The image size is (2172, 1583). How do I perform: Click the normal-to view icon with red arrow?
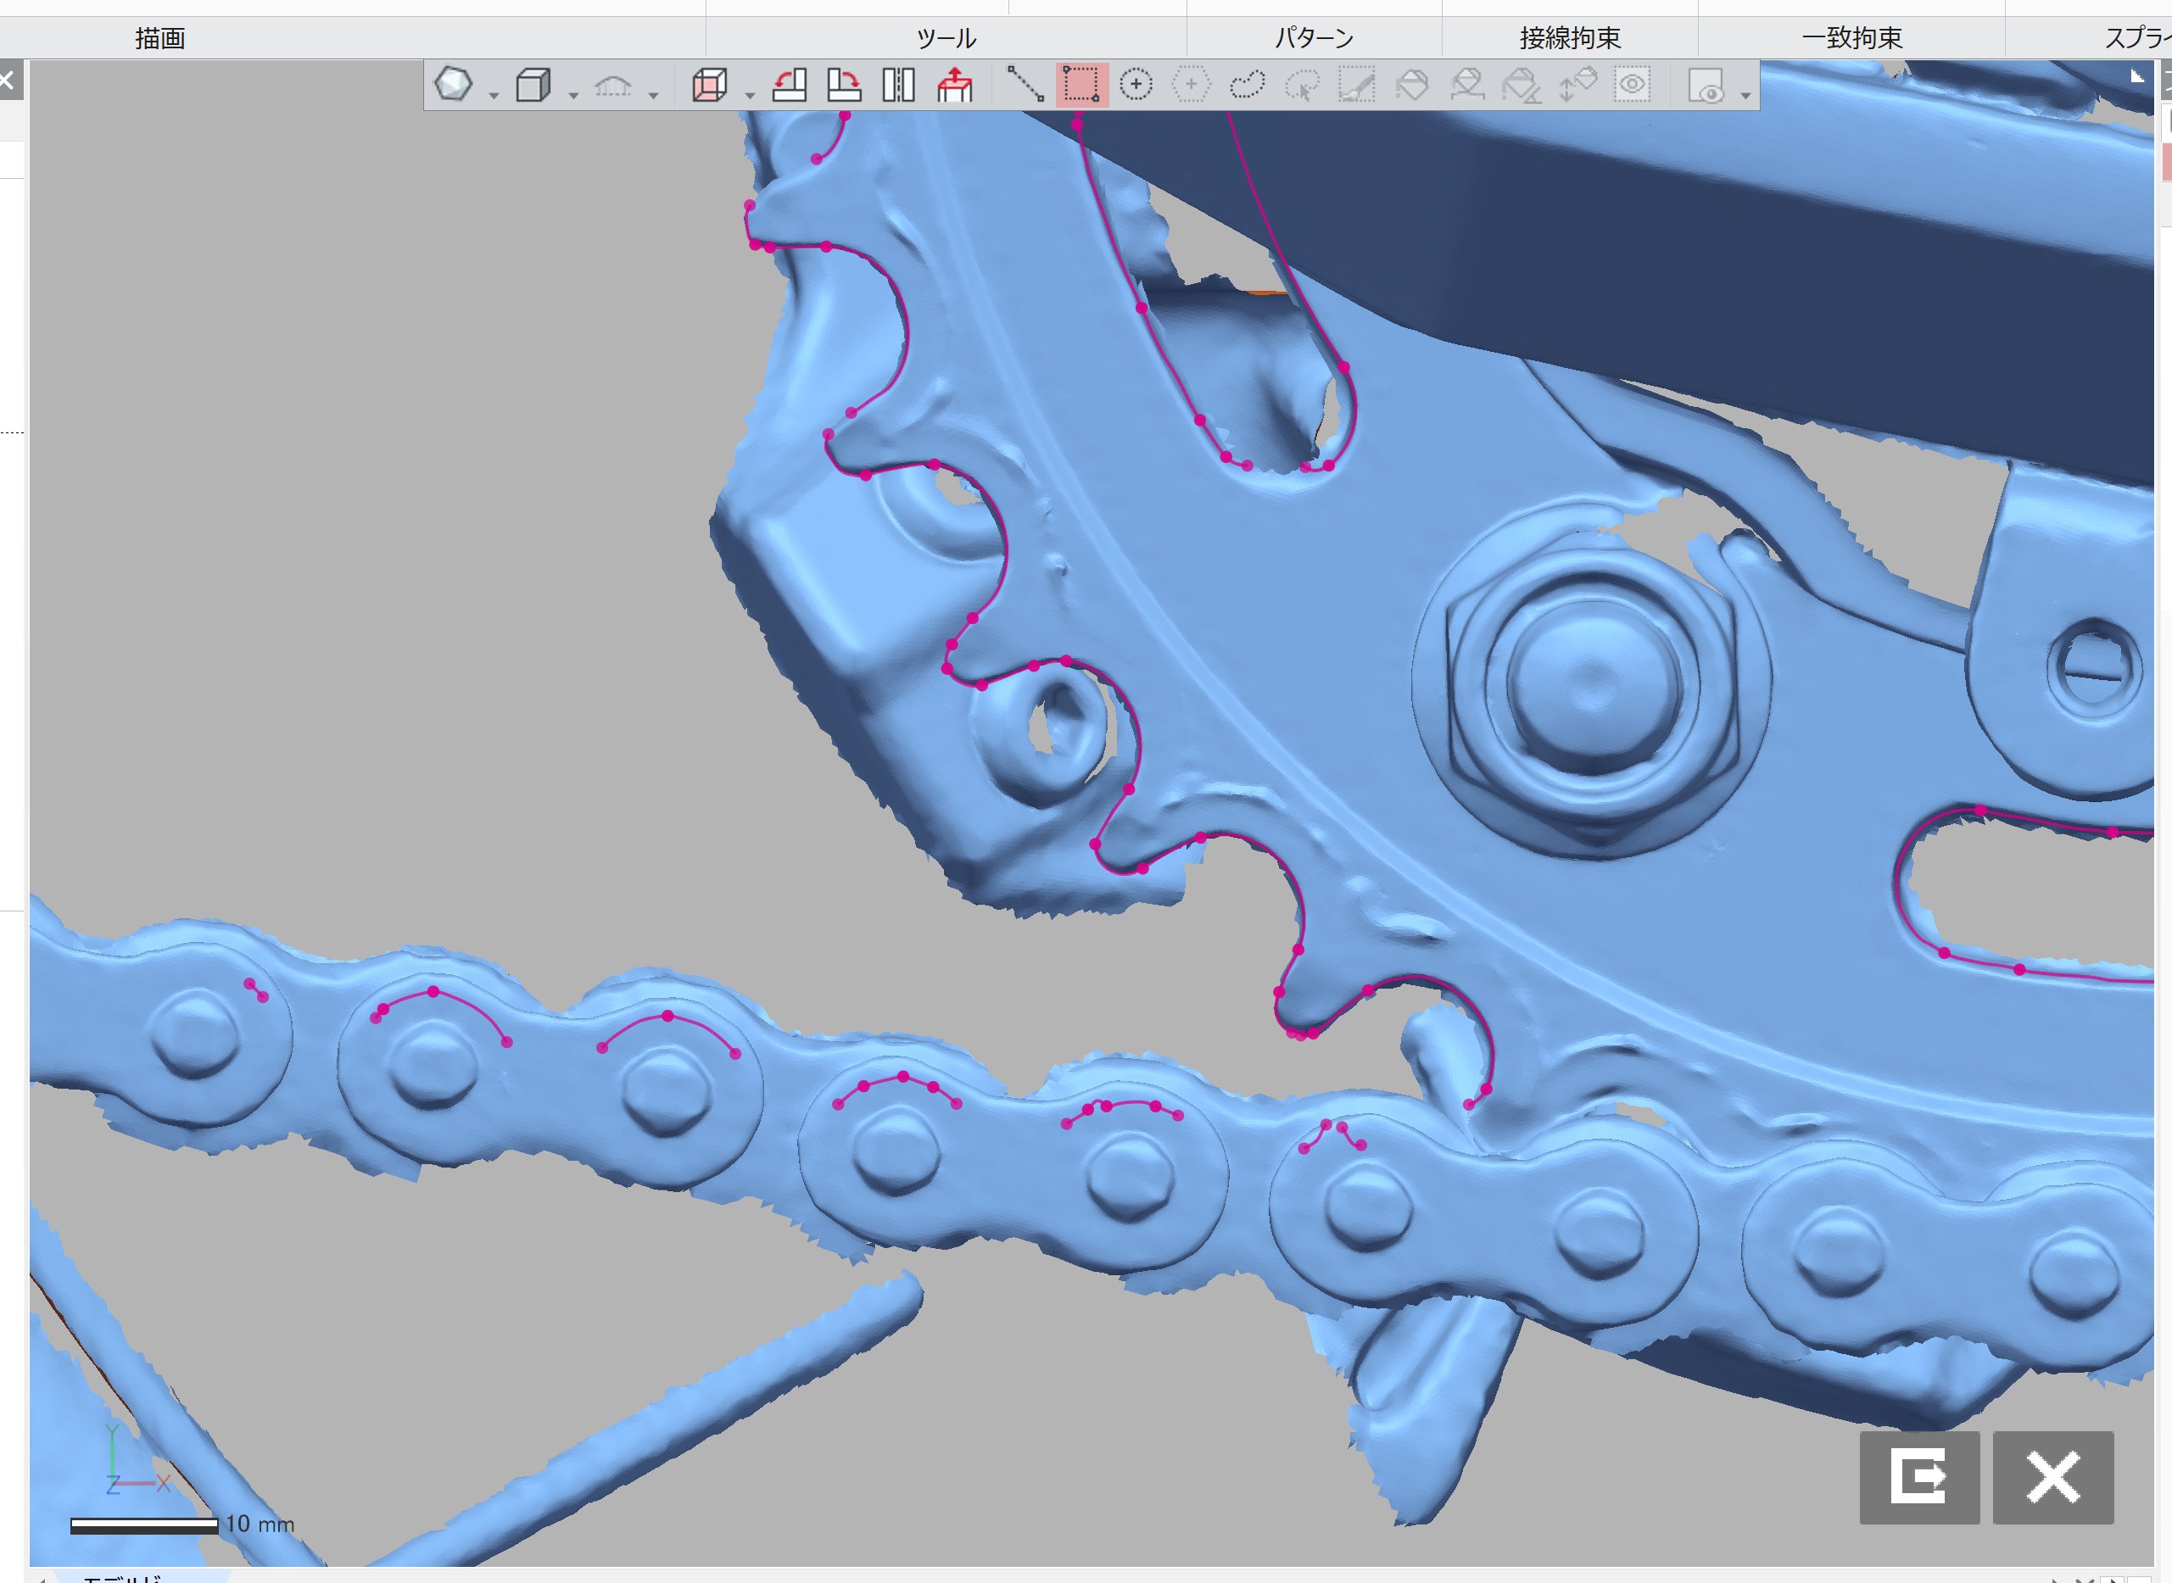[x=955, y=86]
